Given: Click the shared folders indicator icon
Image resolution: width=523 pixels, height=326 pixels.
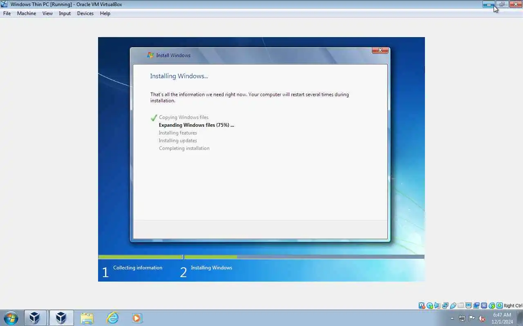Looking at the screenshot, I should [x=460, y=306].
